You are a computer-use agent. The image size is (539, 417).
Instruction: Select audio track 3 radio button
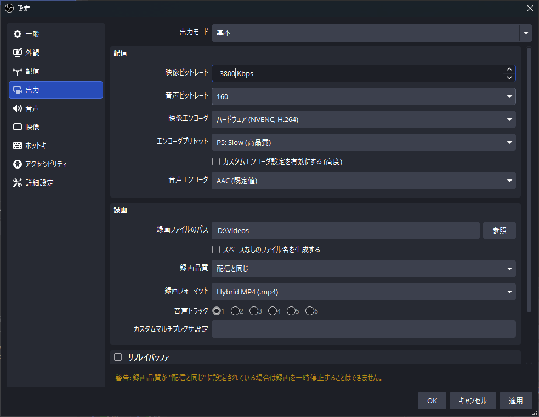(x=254, y=311)
